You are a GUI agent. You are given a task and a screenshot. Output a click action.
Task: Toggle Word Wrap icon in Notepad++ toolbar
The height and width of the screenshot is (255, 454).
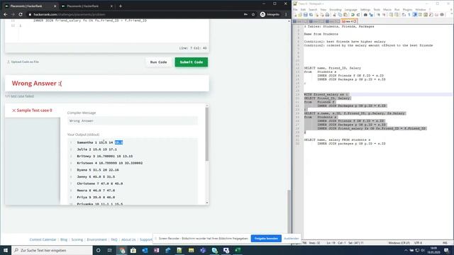tap(404, 15)
